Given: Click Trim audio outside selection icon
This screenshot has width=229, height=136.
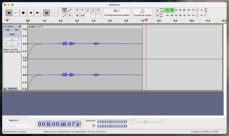Looking at the screenshot, I should point(77,15).
